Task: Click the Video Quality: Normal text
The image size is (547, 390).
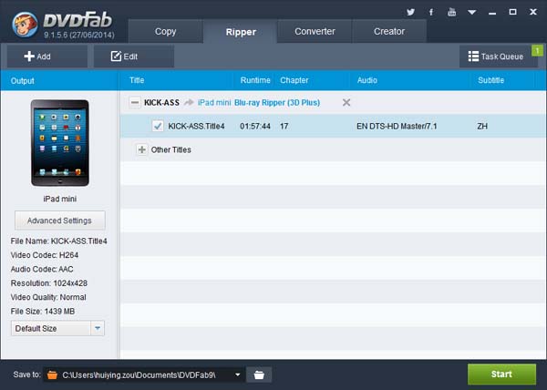Action: point(48,297)
